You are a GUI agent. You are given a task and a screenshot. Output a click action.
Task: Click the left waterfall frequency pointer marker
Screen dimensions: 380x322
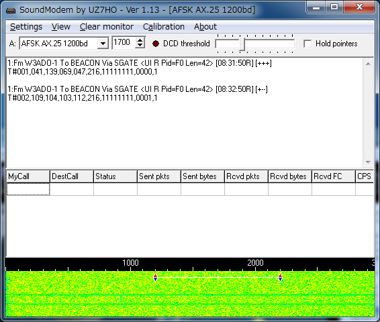(x=155, y=277)
